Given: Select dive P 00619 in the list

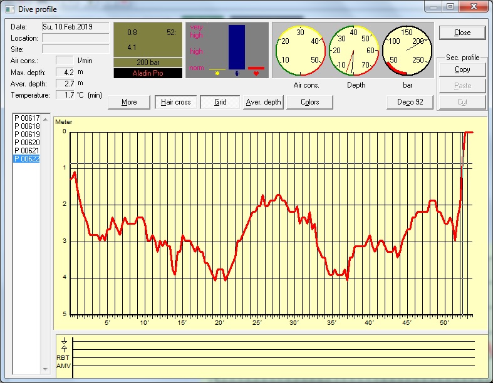Looking at the screenshot, I should tap(27, 135).
